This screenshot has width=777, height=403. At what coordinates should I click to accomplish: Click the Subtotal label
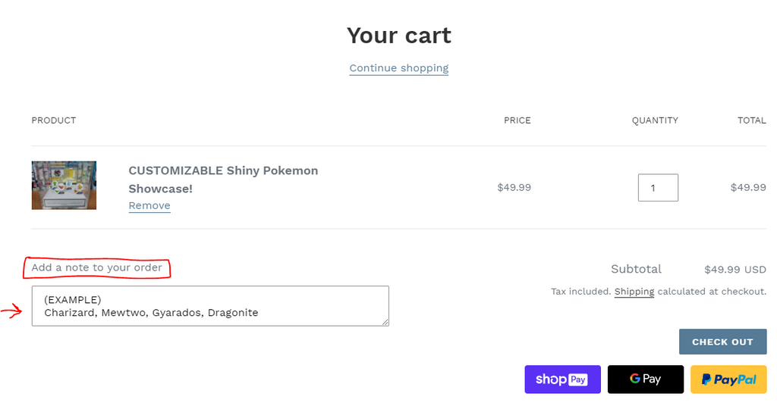pos(636,269)
